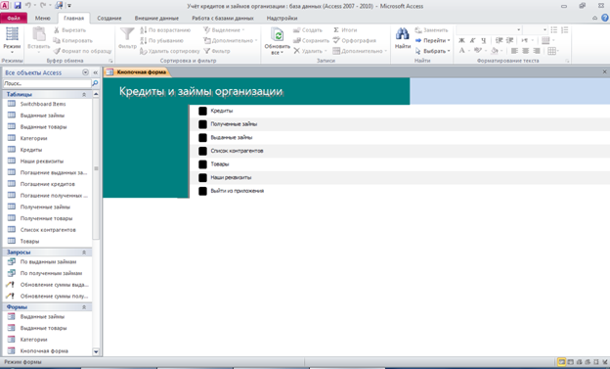Switch to Внешние данные tab

[156, 18]
